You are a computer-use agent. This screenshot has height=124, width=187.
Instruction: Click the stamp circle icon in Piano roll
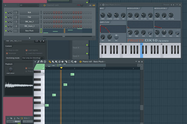tap(45, 62)
